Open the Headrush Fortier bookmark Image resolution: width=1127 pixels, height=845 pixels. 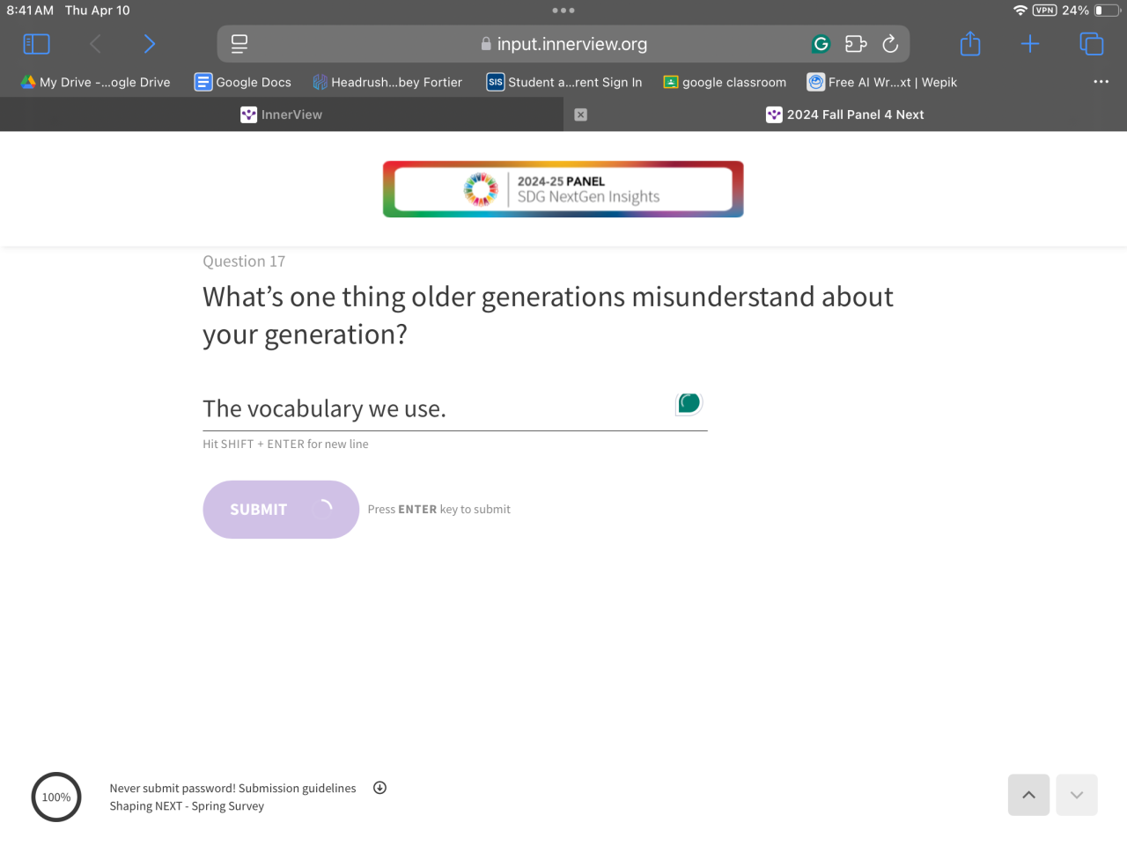[x=387, y=82]
